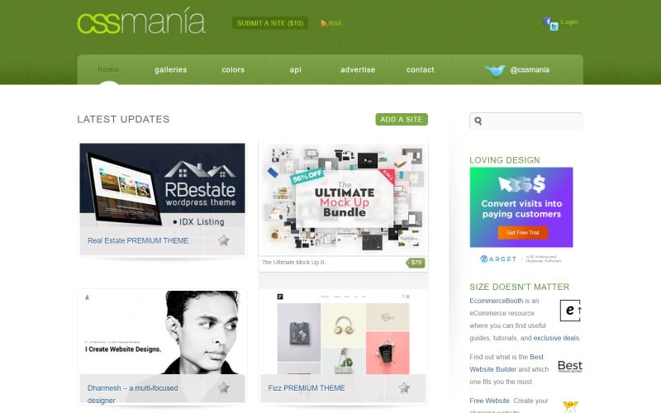Click the SUBMIT A SITE ($10) button

pyautogui.click(x=270, y=23)
